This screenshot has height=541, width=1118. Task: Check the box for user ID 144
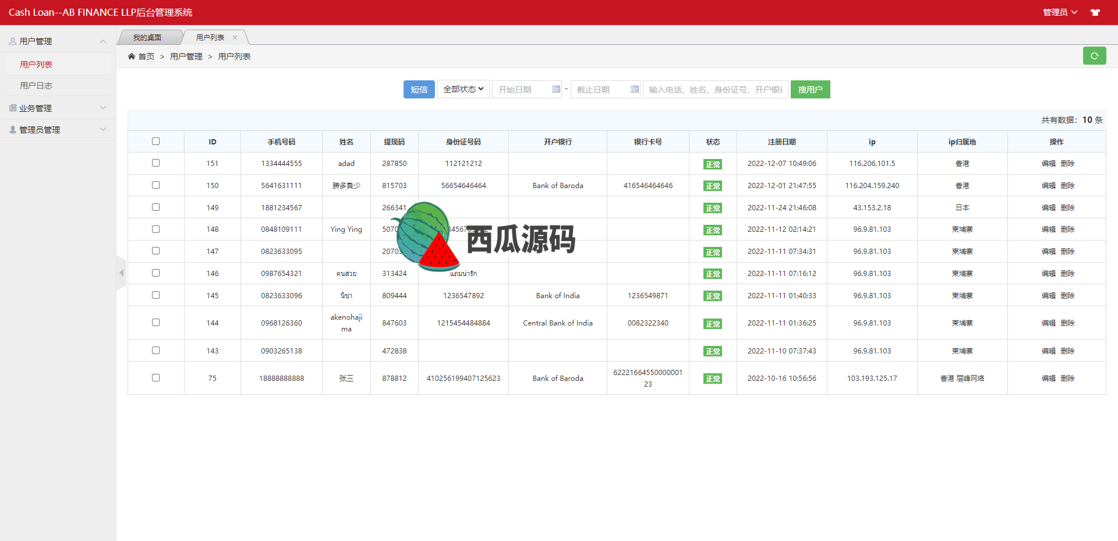click(155, 322)
